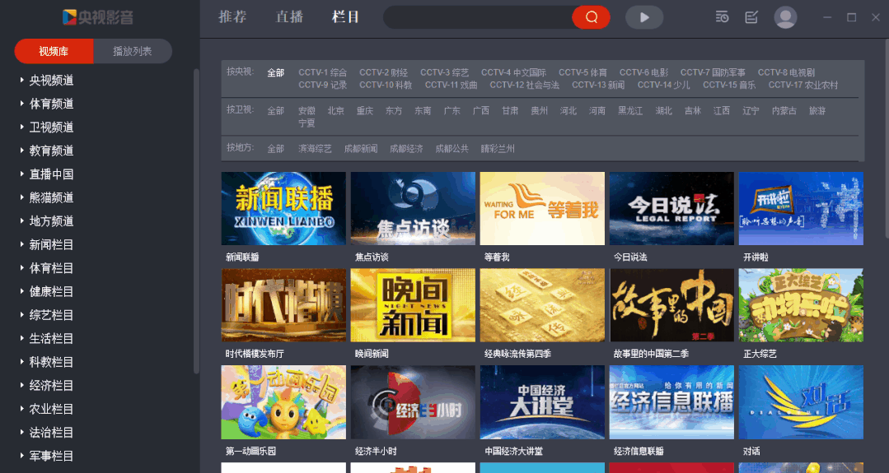Switch to the 栏目 tab
The image size is (889, 473).
346,17
